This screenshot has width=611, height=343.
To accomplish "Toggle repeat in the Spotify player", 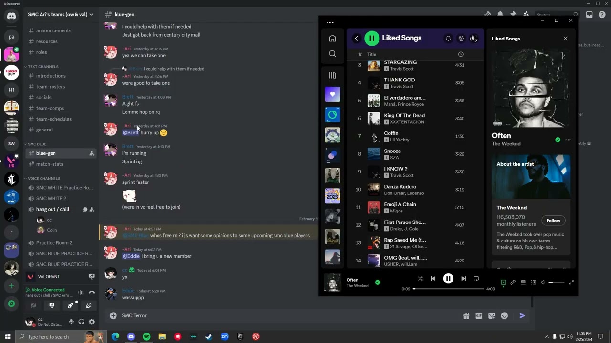I will click(x=476, y=279).
